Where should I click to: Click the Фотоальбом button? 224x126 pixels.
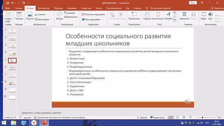pyautogui.click(x=42, y=19)
